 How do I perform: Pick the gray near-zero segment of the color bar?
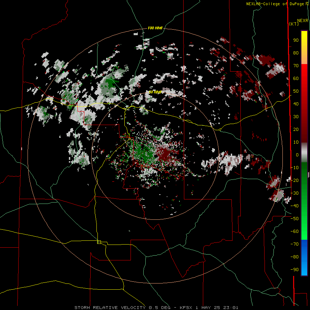[x=304, y=153]
